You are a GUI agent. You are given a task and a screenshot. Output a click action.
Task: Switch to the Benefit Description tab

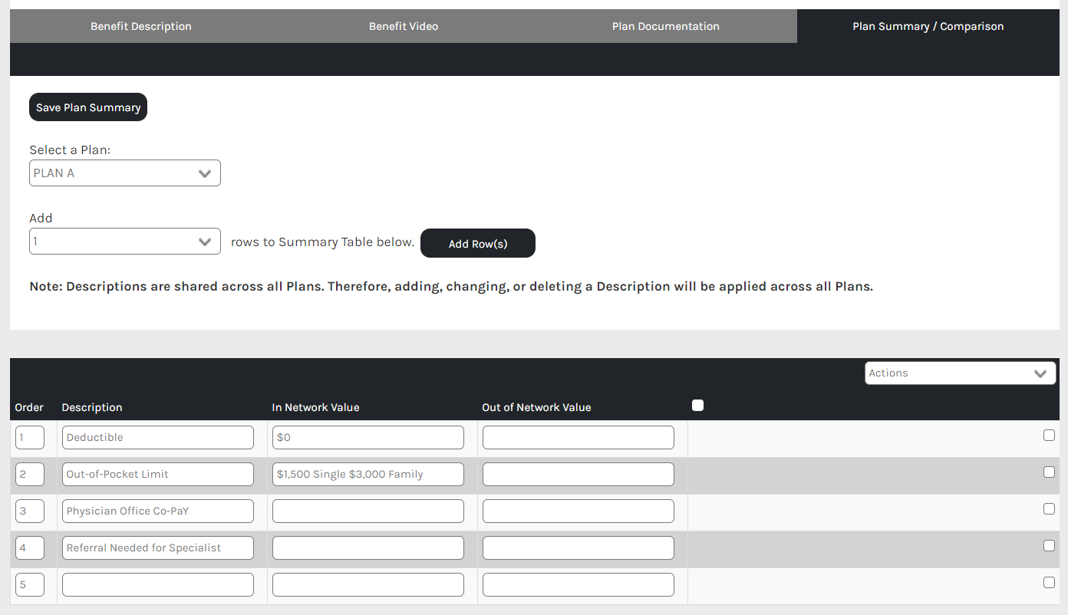[141, 26]
